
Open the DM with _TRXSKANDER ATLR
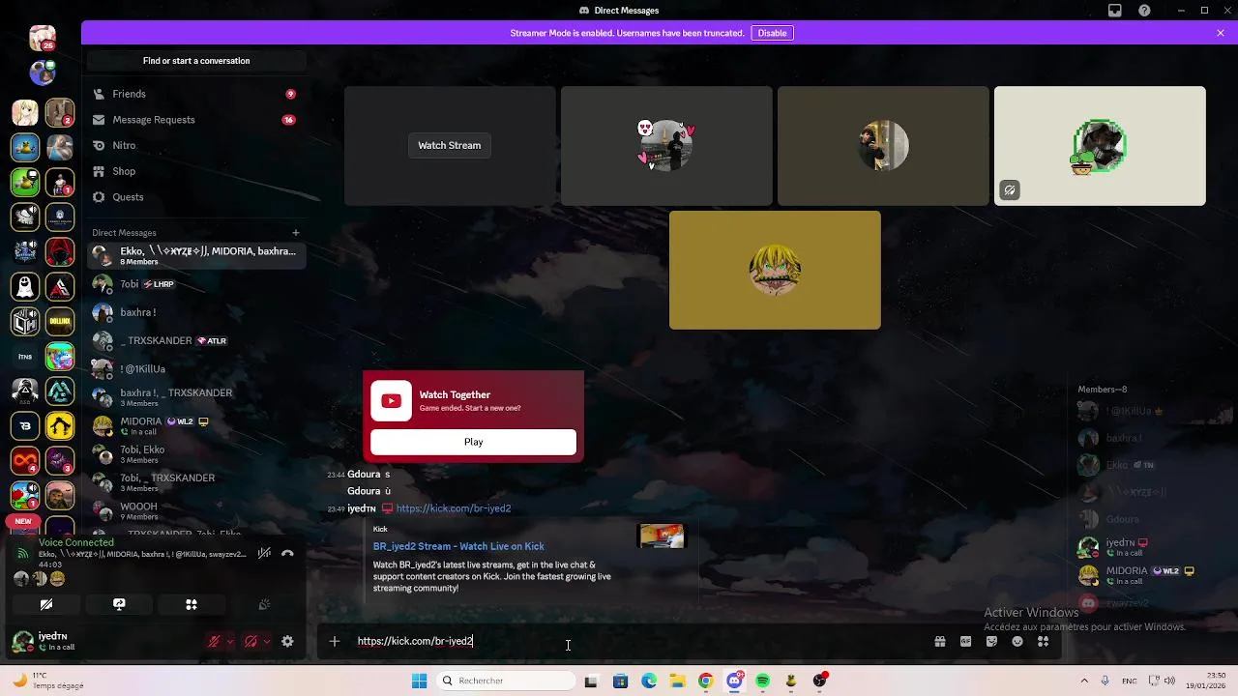[196, 340]
